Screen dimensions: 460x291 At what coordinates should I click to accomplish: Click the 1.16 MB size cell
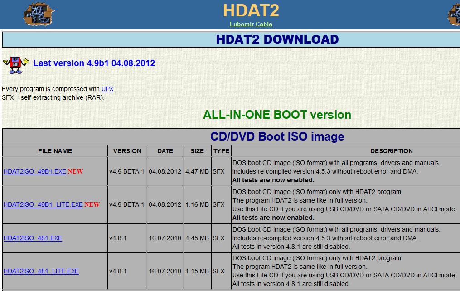(x=197, y=204)
